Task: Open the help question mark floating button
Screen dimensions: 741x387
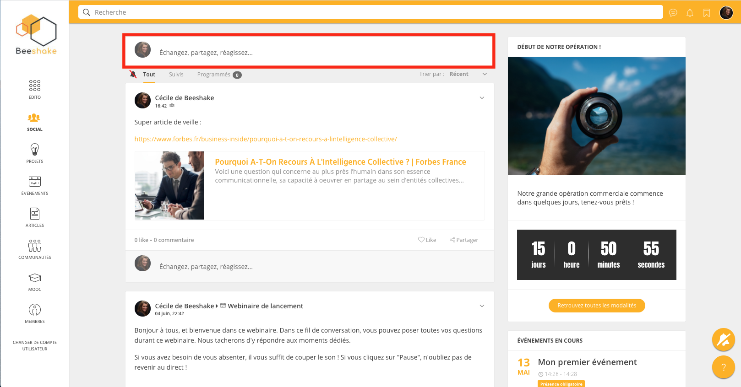Action: 724,367
